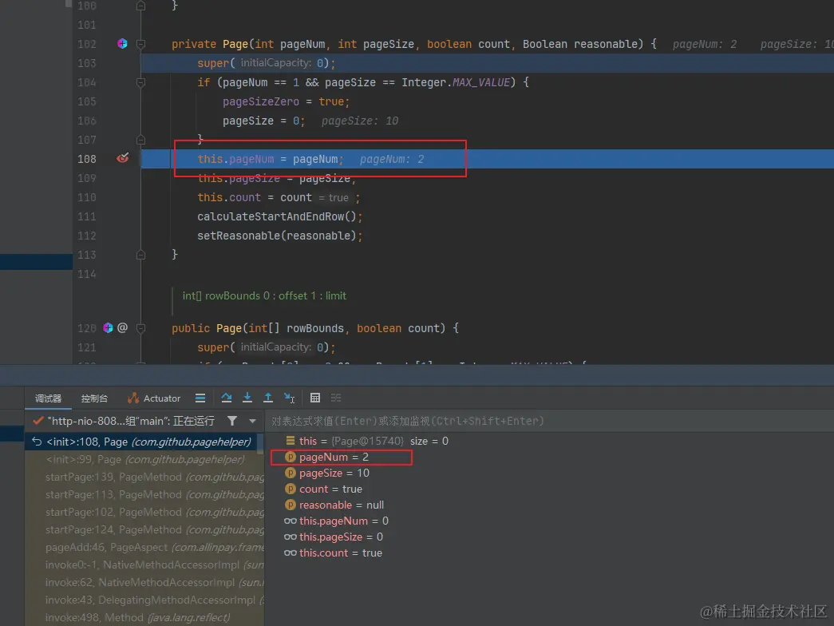Image resolution: width=834 pixels, height=626 pixels.
Task: Select the 'this.count = true' watch row
Action: (549, 553)
